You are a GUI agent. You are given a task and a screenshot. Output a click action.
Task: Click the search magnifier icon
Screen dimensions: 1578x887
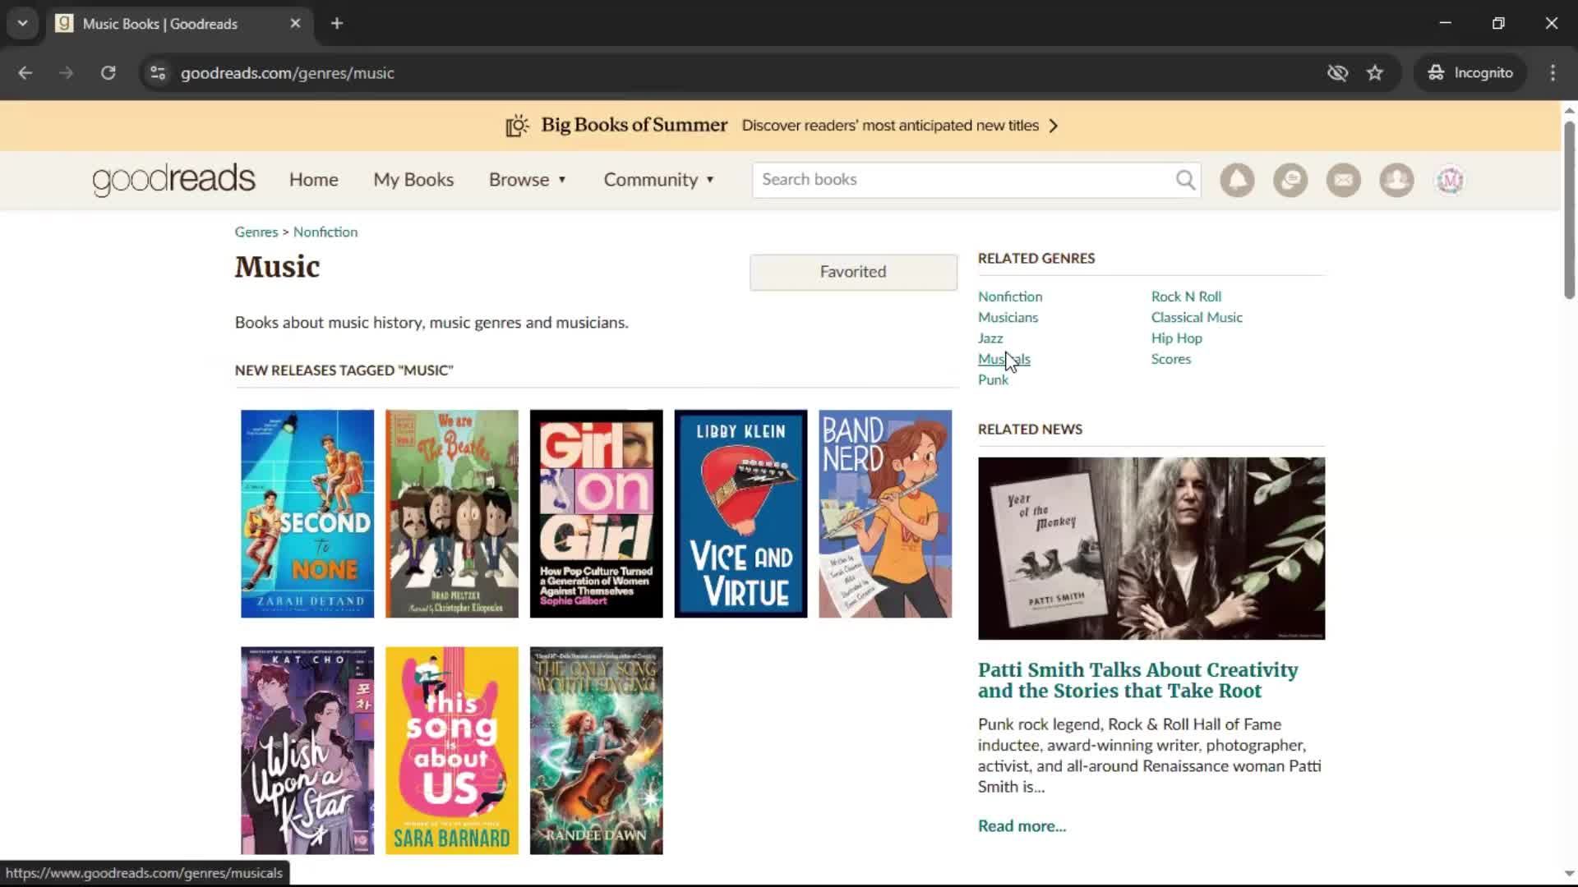[1185, 180]
